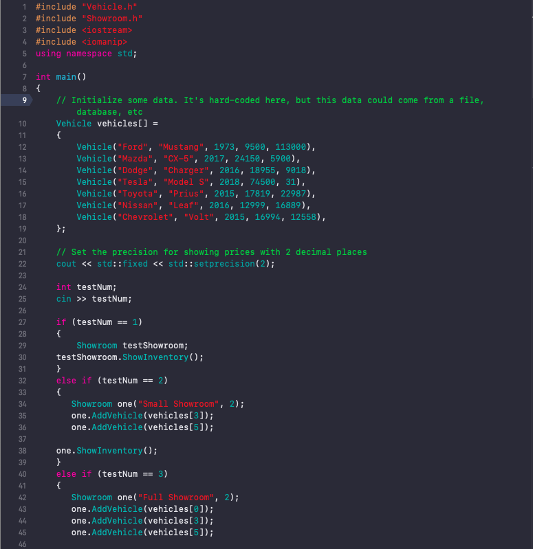Click the "CX-5" string literal

tap(178, 159)
